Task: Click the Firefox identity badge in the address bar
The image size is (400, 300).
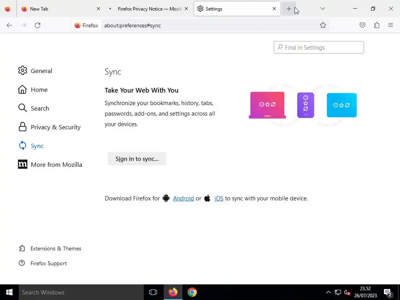Action: [86, 25]
